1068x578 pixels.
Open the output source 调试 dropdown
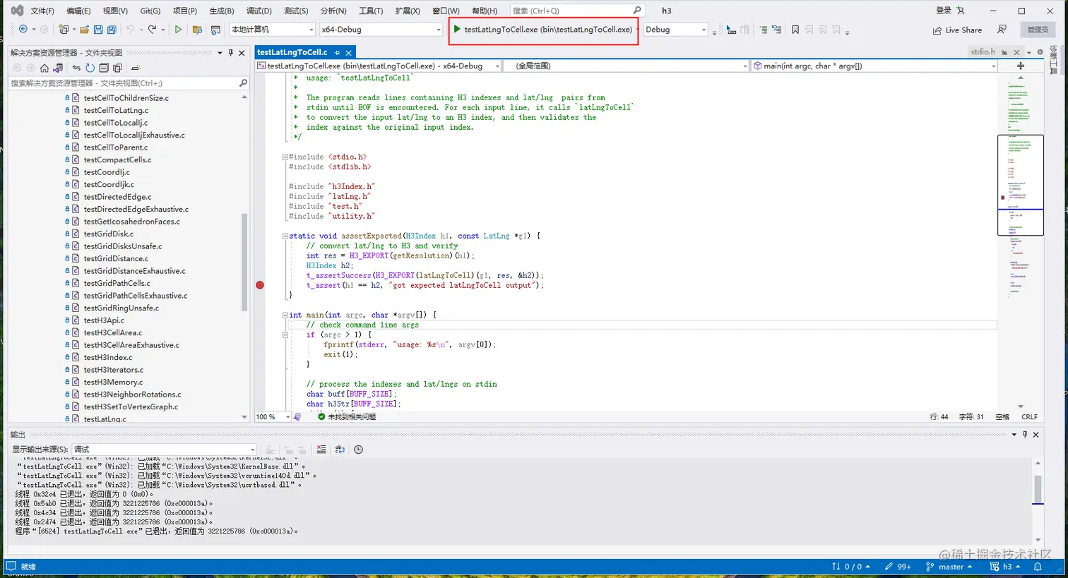(x=164, y=450)
